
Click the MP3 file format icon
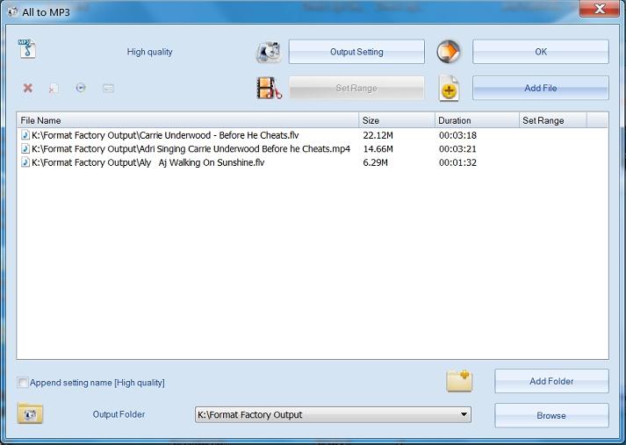point(27,48)
